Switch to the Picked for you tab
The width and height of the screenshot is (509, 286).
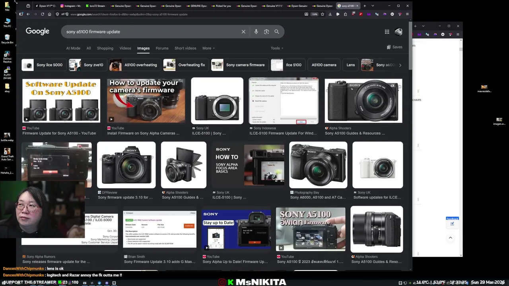221,6
